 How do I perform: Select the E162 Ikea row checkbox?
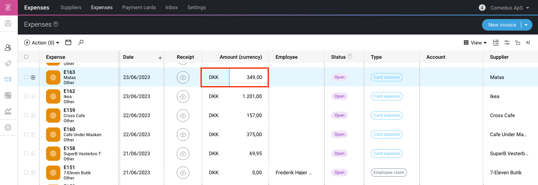click(x=26, y=96)
